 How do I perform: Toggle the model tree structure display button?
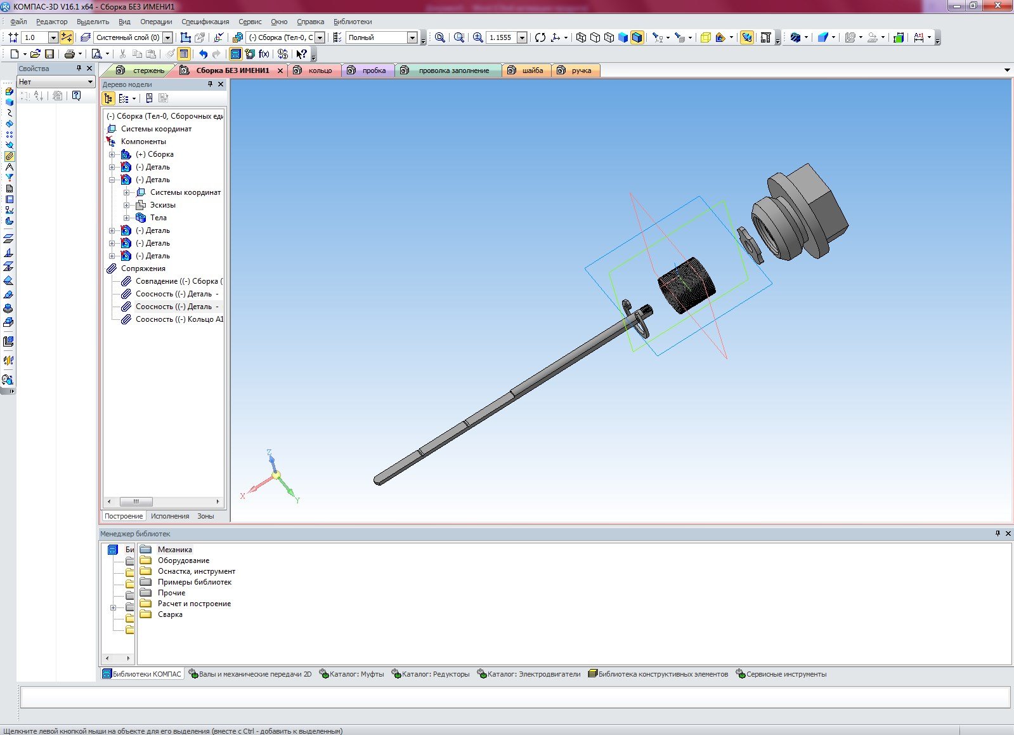(x=108, y=98)
